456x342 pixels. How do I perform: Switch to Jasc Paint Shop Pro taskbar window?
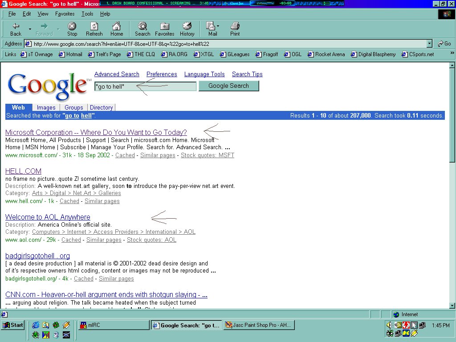click(259, 325)
